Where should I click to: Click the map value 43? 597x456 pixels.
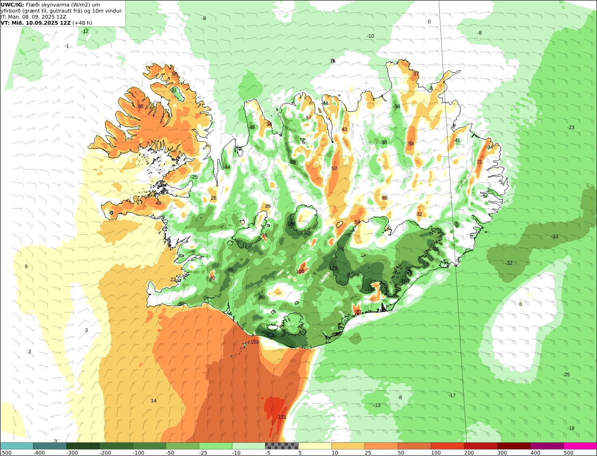pos(344,129)
